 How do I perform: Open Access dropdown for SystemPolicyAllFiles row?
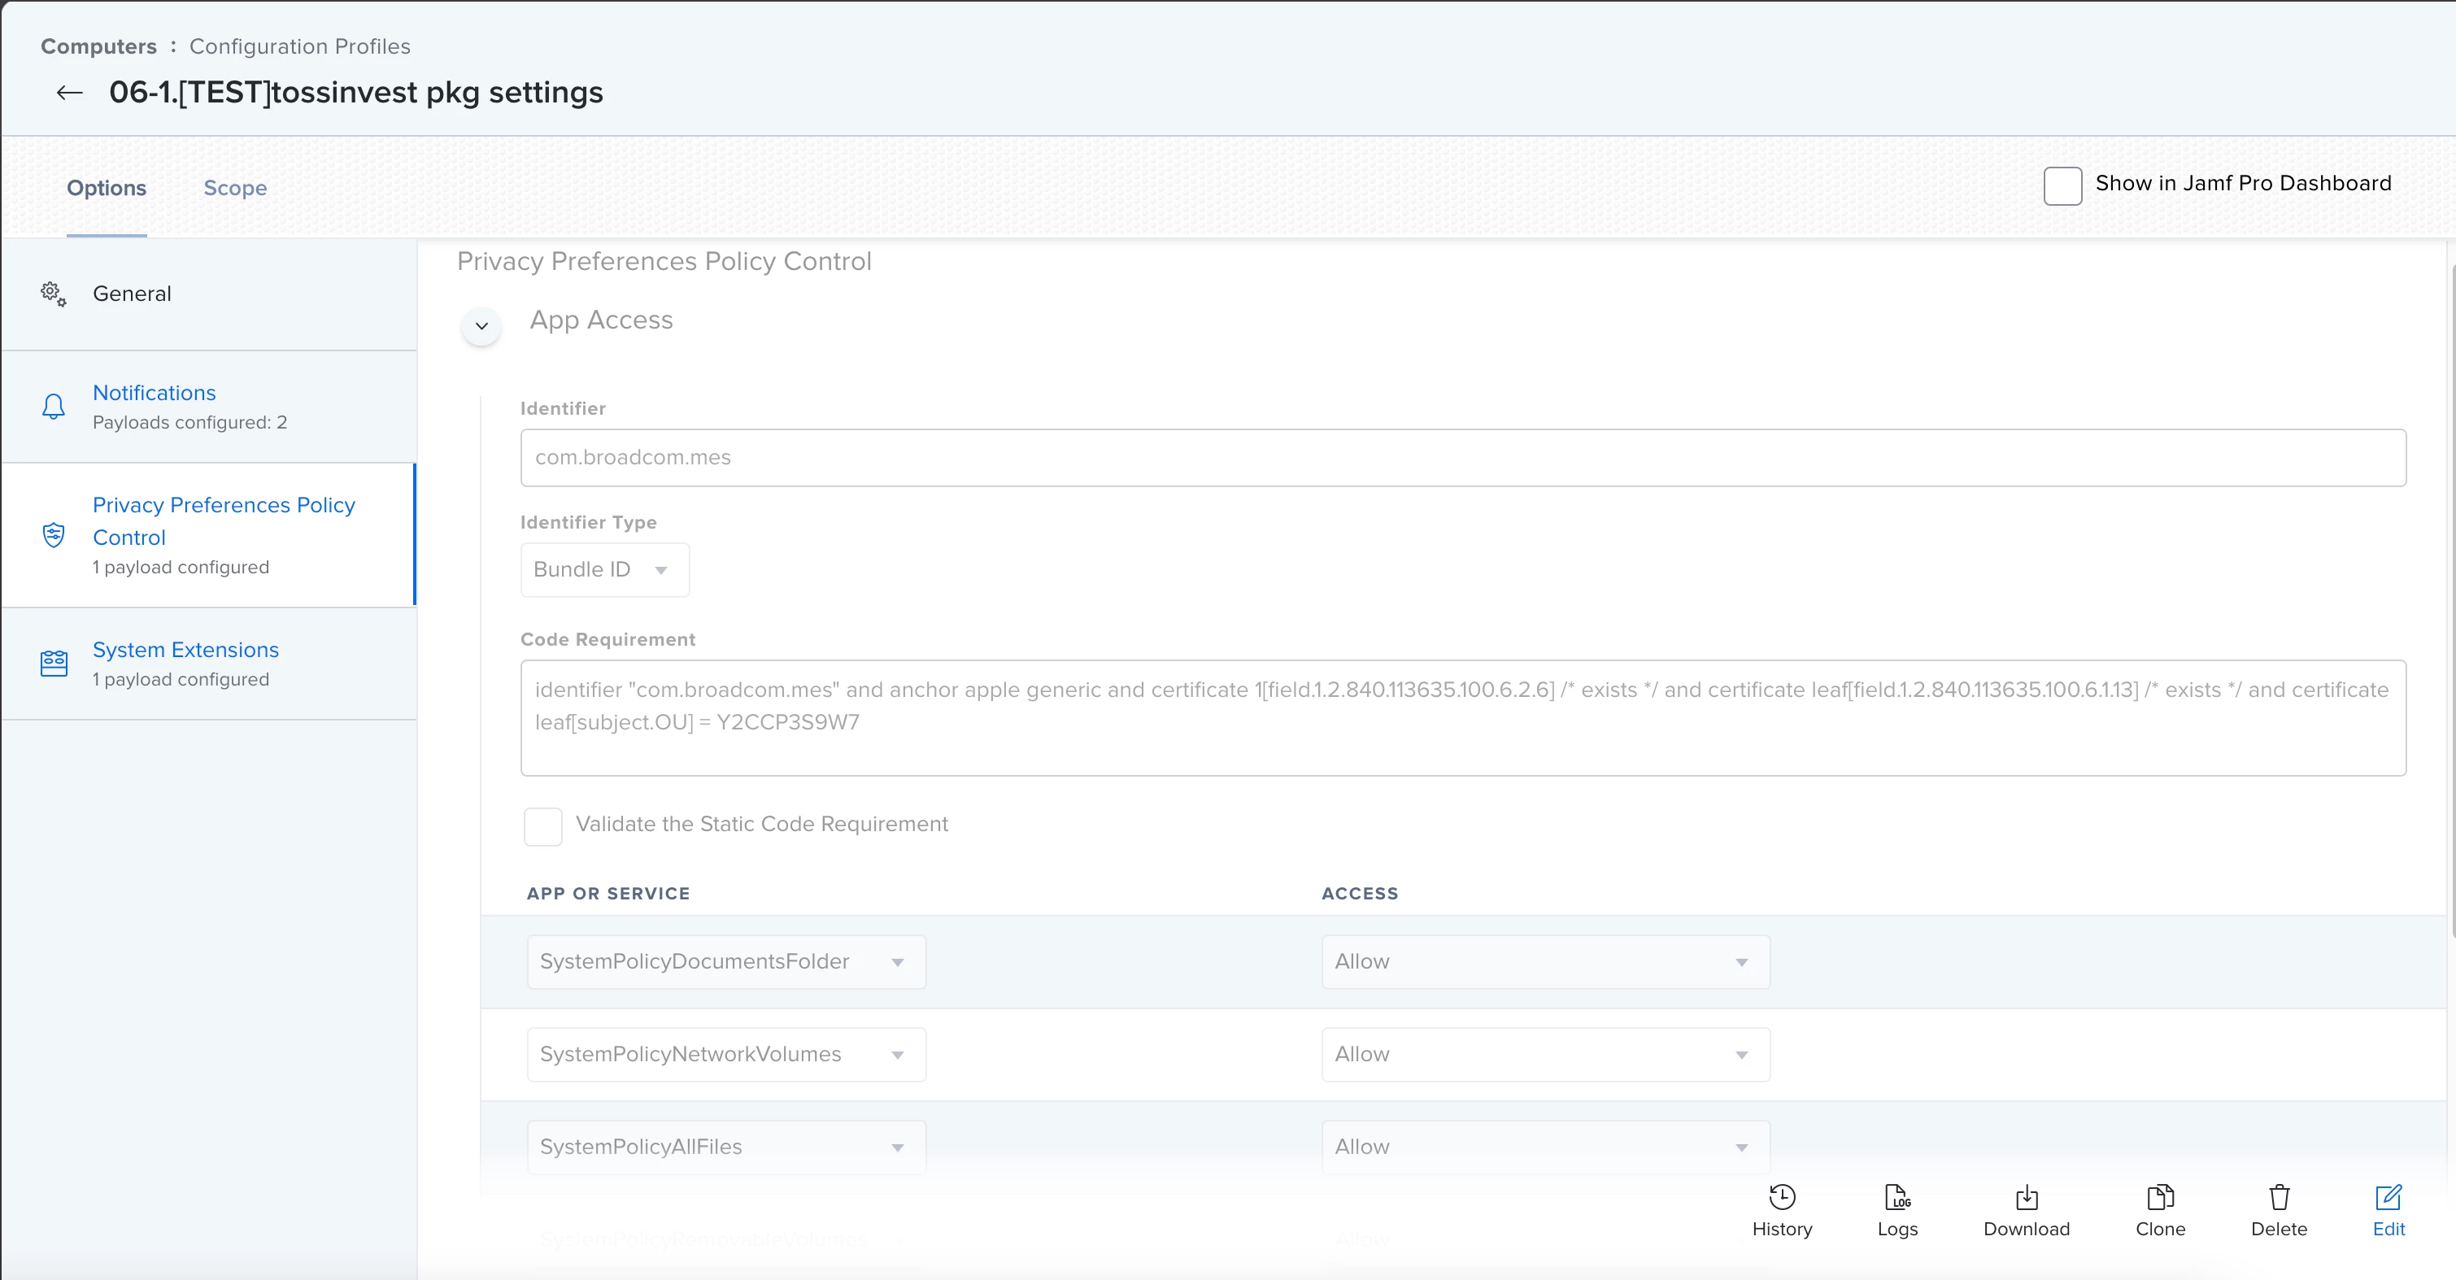1544,1147
